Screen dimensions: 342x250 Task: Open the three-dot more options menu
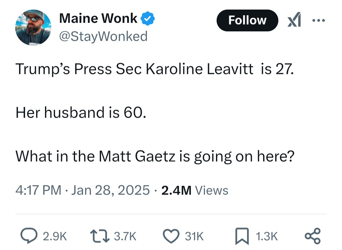point(319,21)
